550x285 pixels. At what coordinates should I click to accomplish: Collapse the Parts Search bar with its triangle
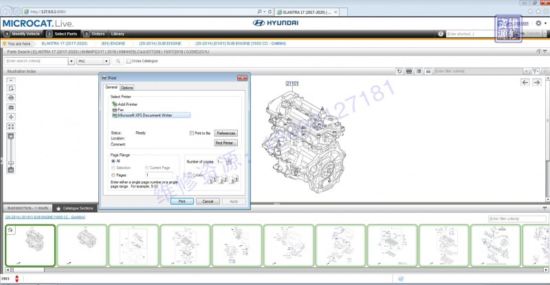(x=544, y=52)
